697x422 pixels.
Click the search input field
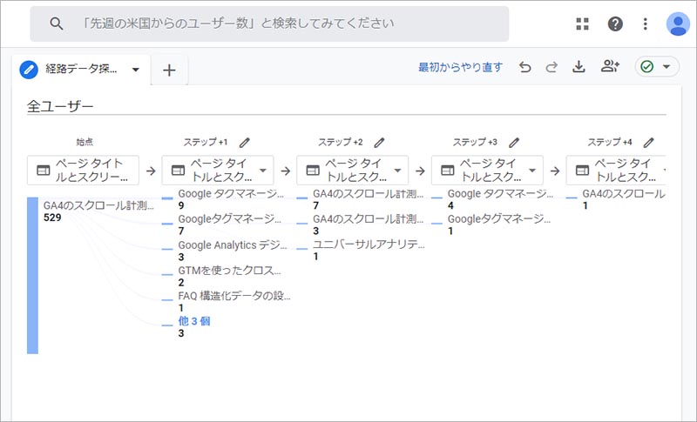270,24
